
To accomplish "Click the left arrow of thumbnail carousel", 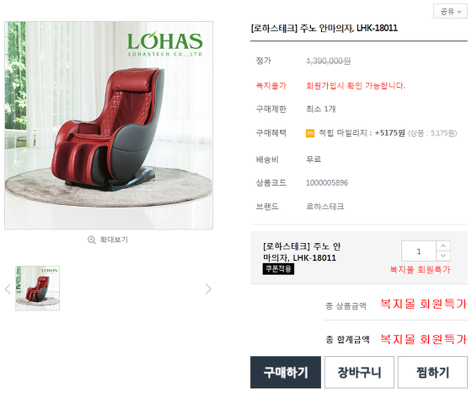I will point(8,289).
